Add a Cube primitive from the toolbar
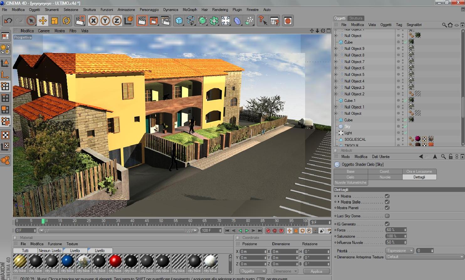This screenshot has width=465, height=280. 179,21
